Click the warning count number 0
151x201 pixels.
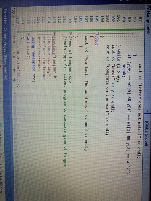14,57
